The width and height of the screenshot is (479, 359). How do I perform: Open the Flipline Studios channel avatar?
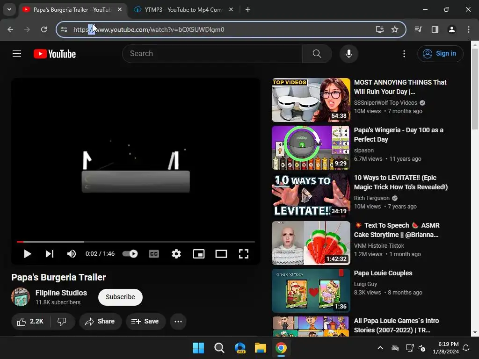pos(21,297)
